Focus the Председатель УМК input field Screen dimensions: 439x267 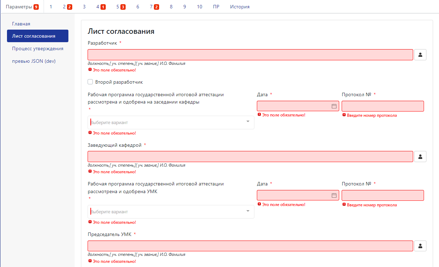tap(250, 246)
